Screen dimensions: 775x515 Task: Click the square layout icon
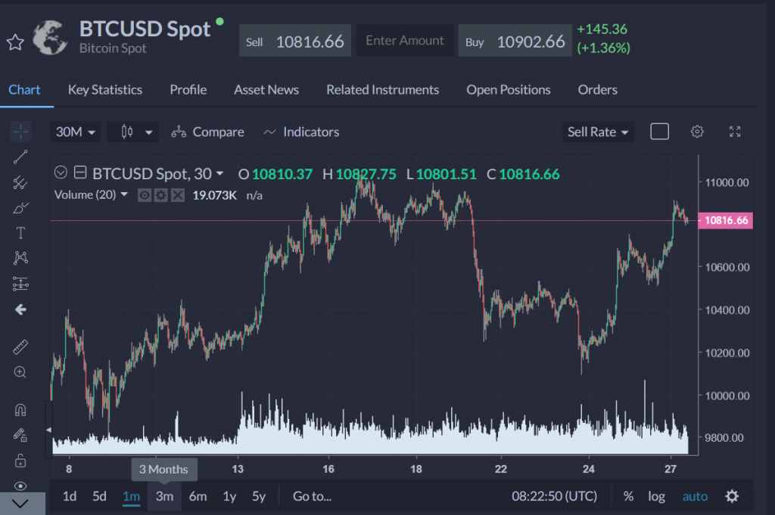click(659, 132)
